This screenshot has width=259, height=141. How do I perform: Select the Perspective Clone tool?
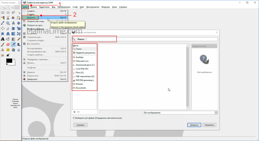coord(13,50)
